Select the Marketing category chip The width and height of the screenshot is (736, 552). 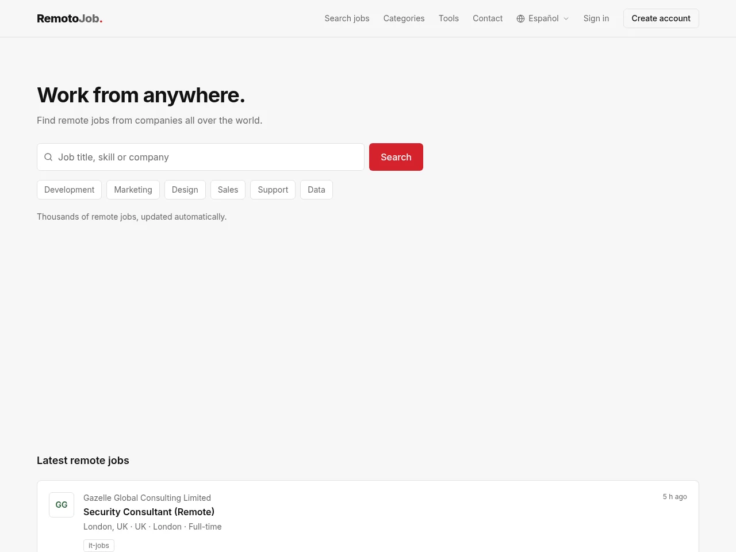tap(133, 190)
